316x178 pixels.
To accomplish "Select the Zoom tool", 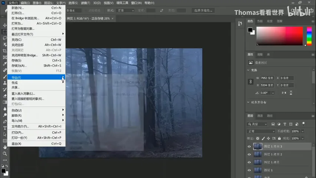I will tap(4, 154).
